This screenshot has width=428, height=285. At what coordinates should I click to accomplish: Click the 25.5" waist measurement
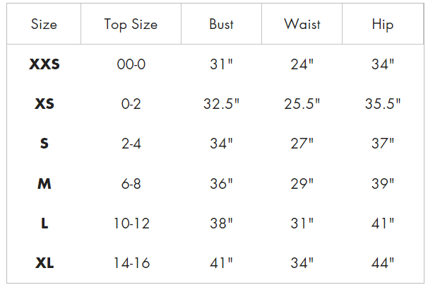point(302,104)
